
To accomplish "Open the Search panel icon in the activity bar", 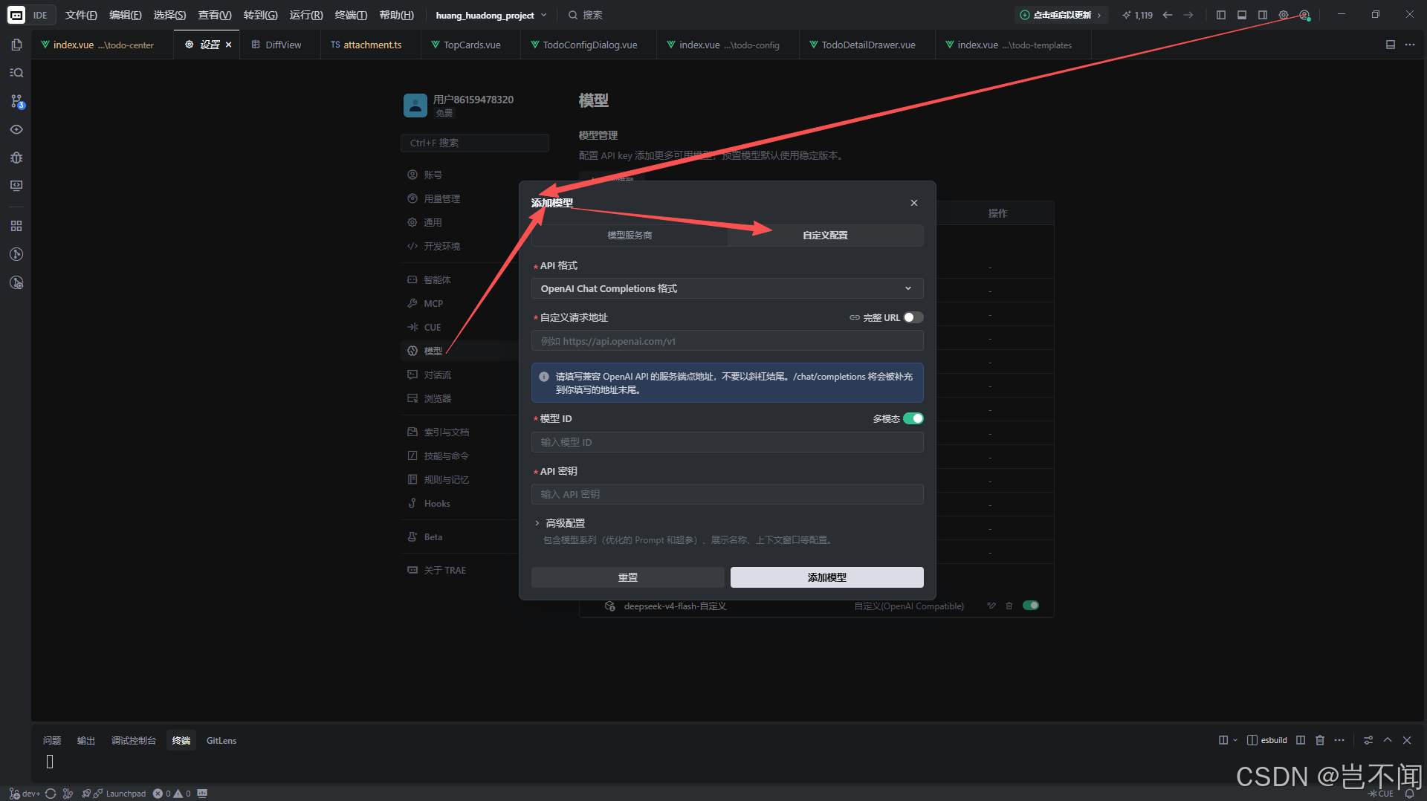I will (x=16, y=73).
